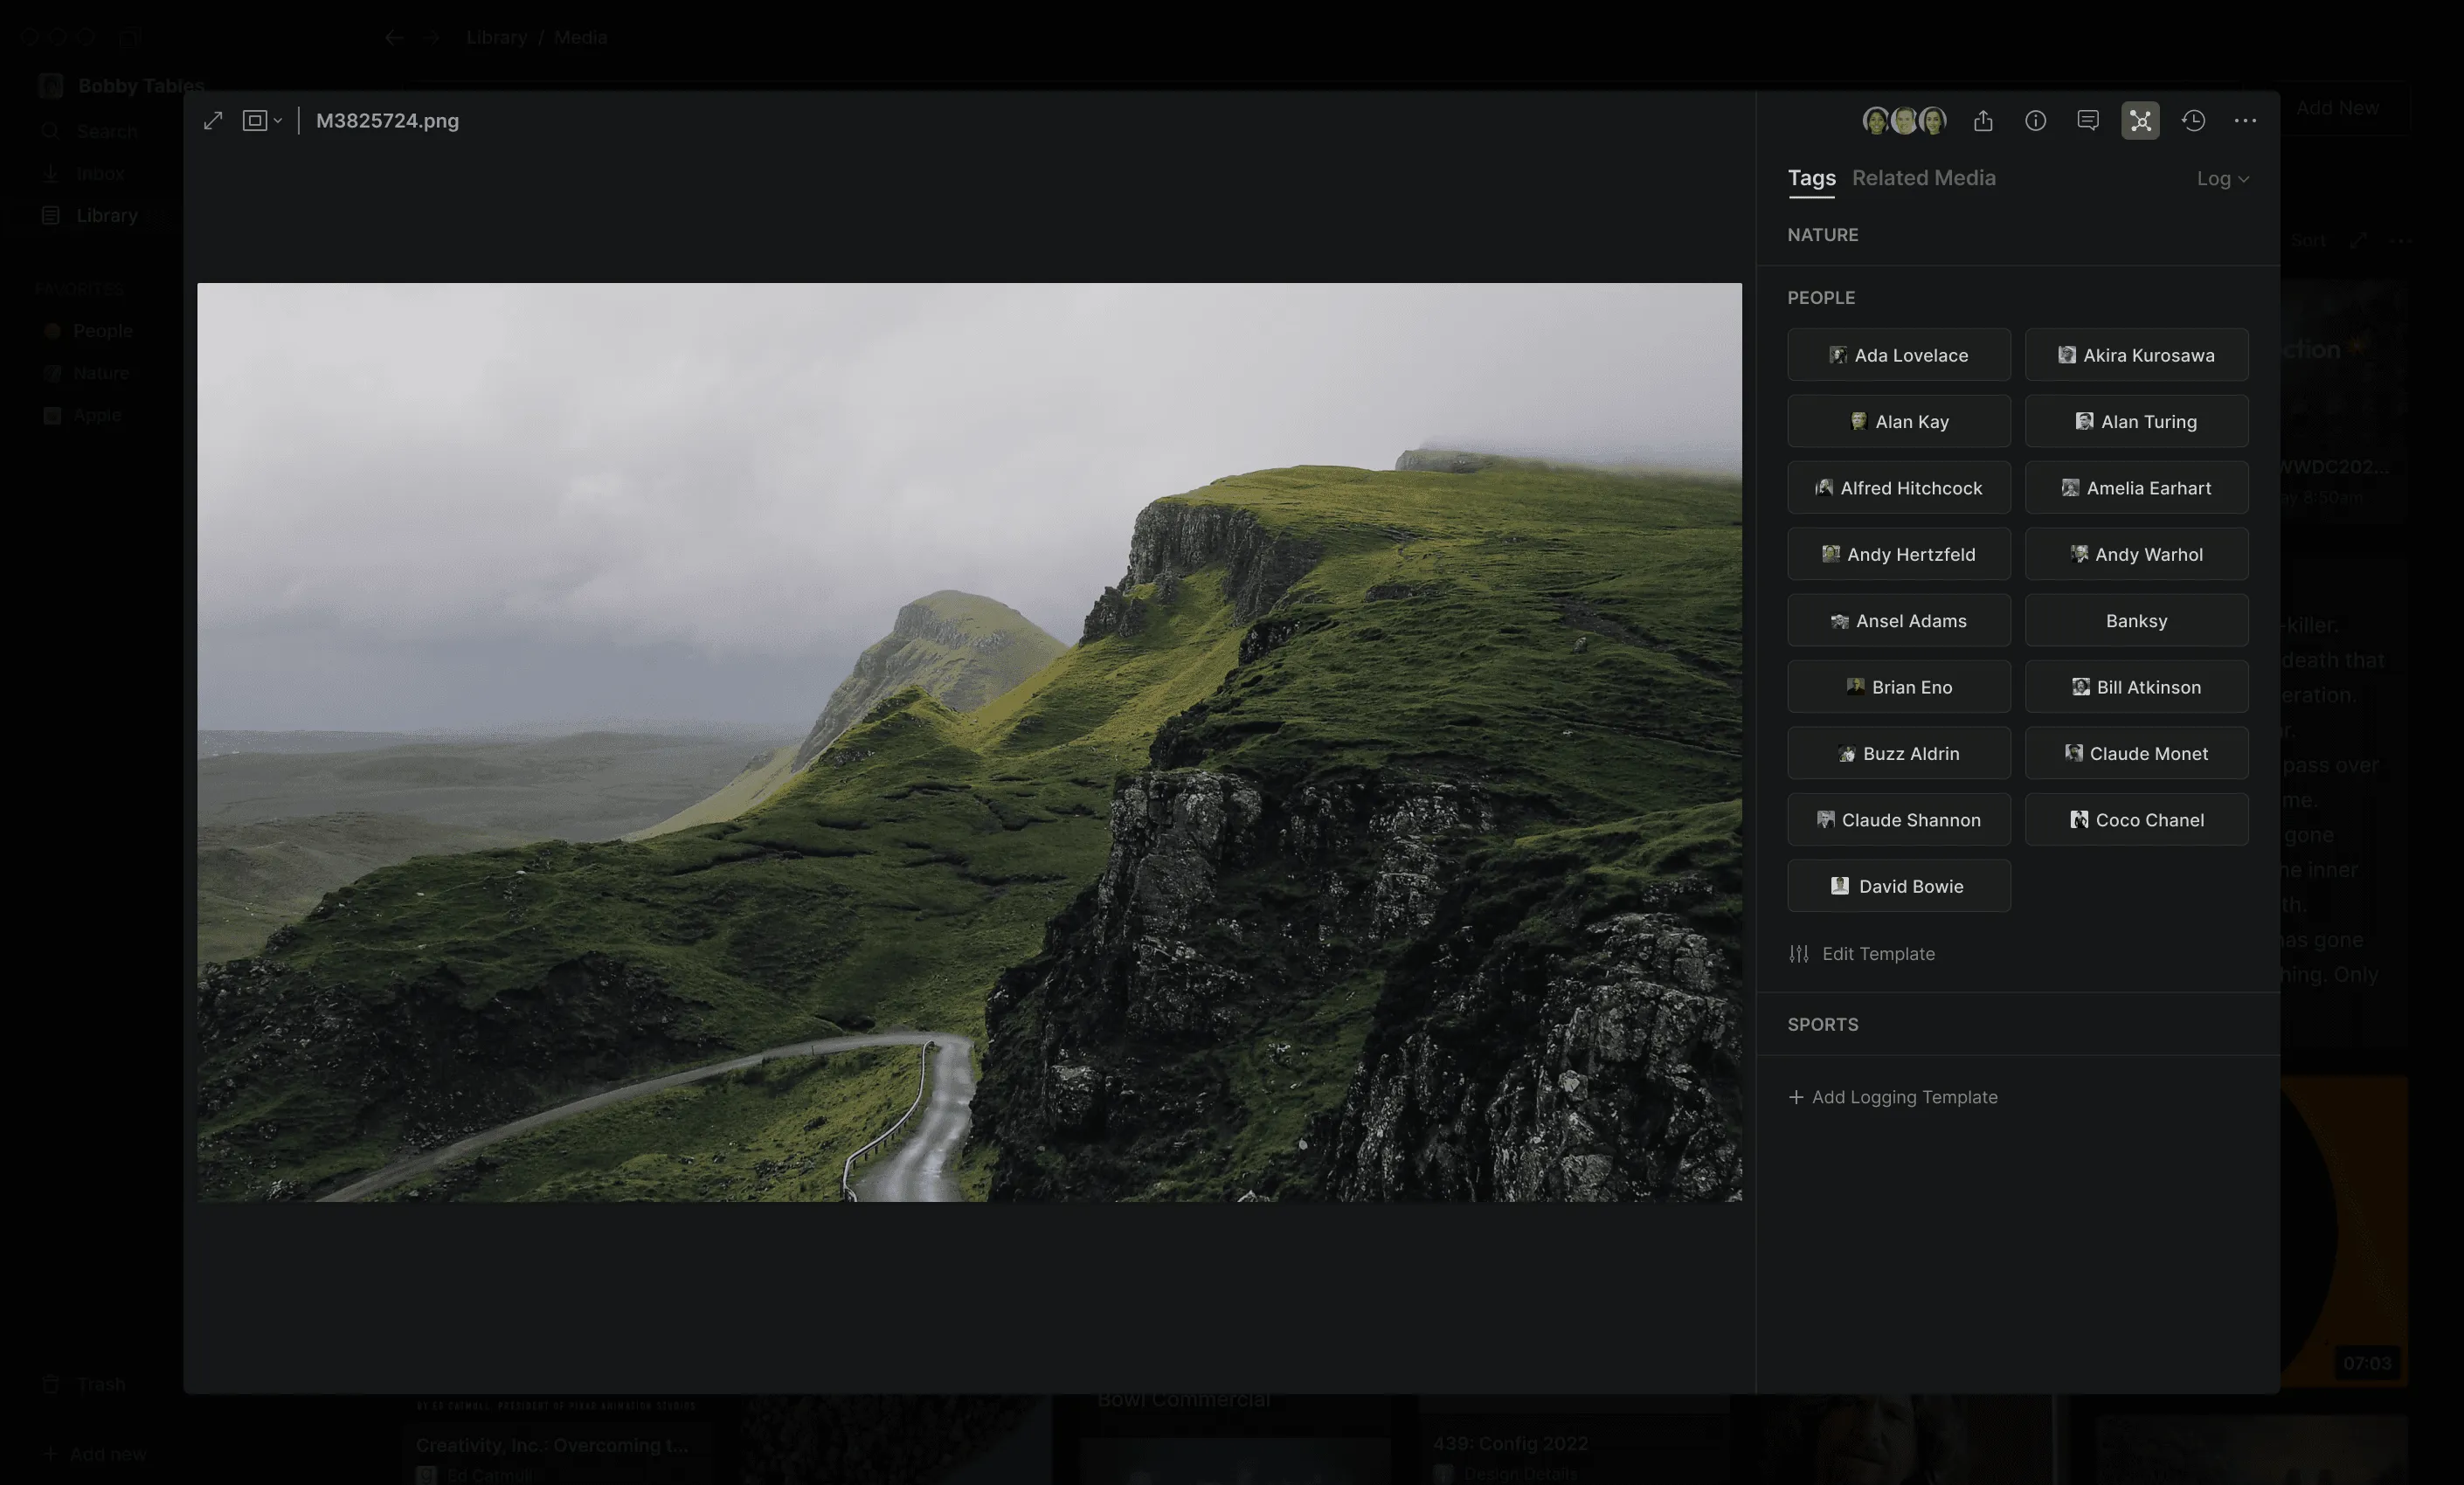Expand the NATURE section
This screenshot has width=2464, height=1485.
[1822, 235]
